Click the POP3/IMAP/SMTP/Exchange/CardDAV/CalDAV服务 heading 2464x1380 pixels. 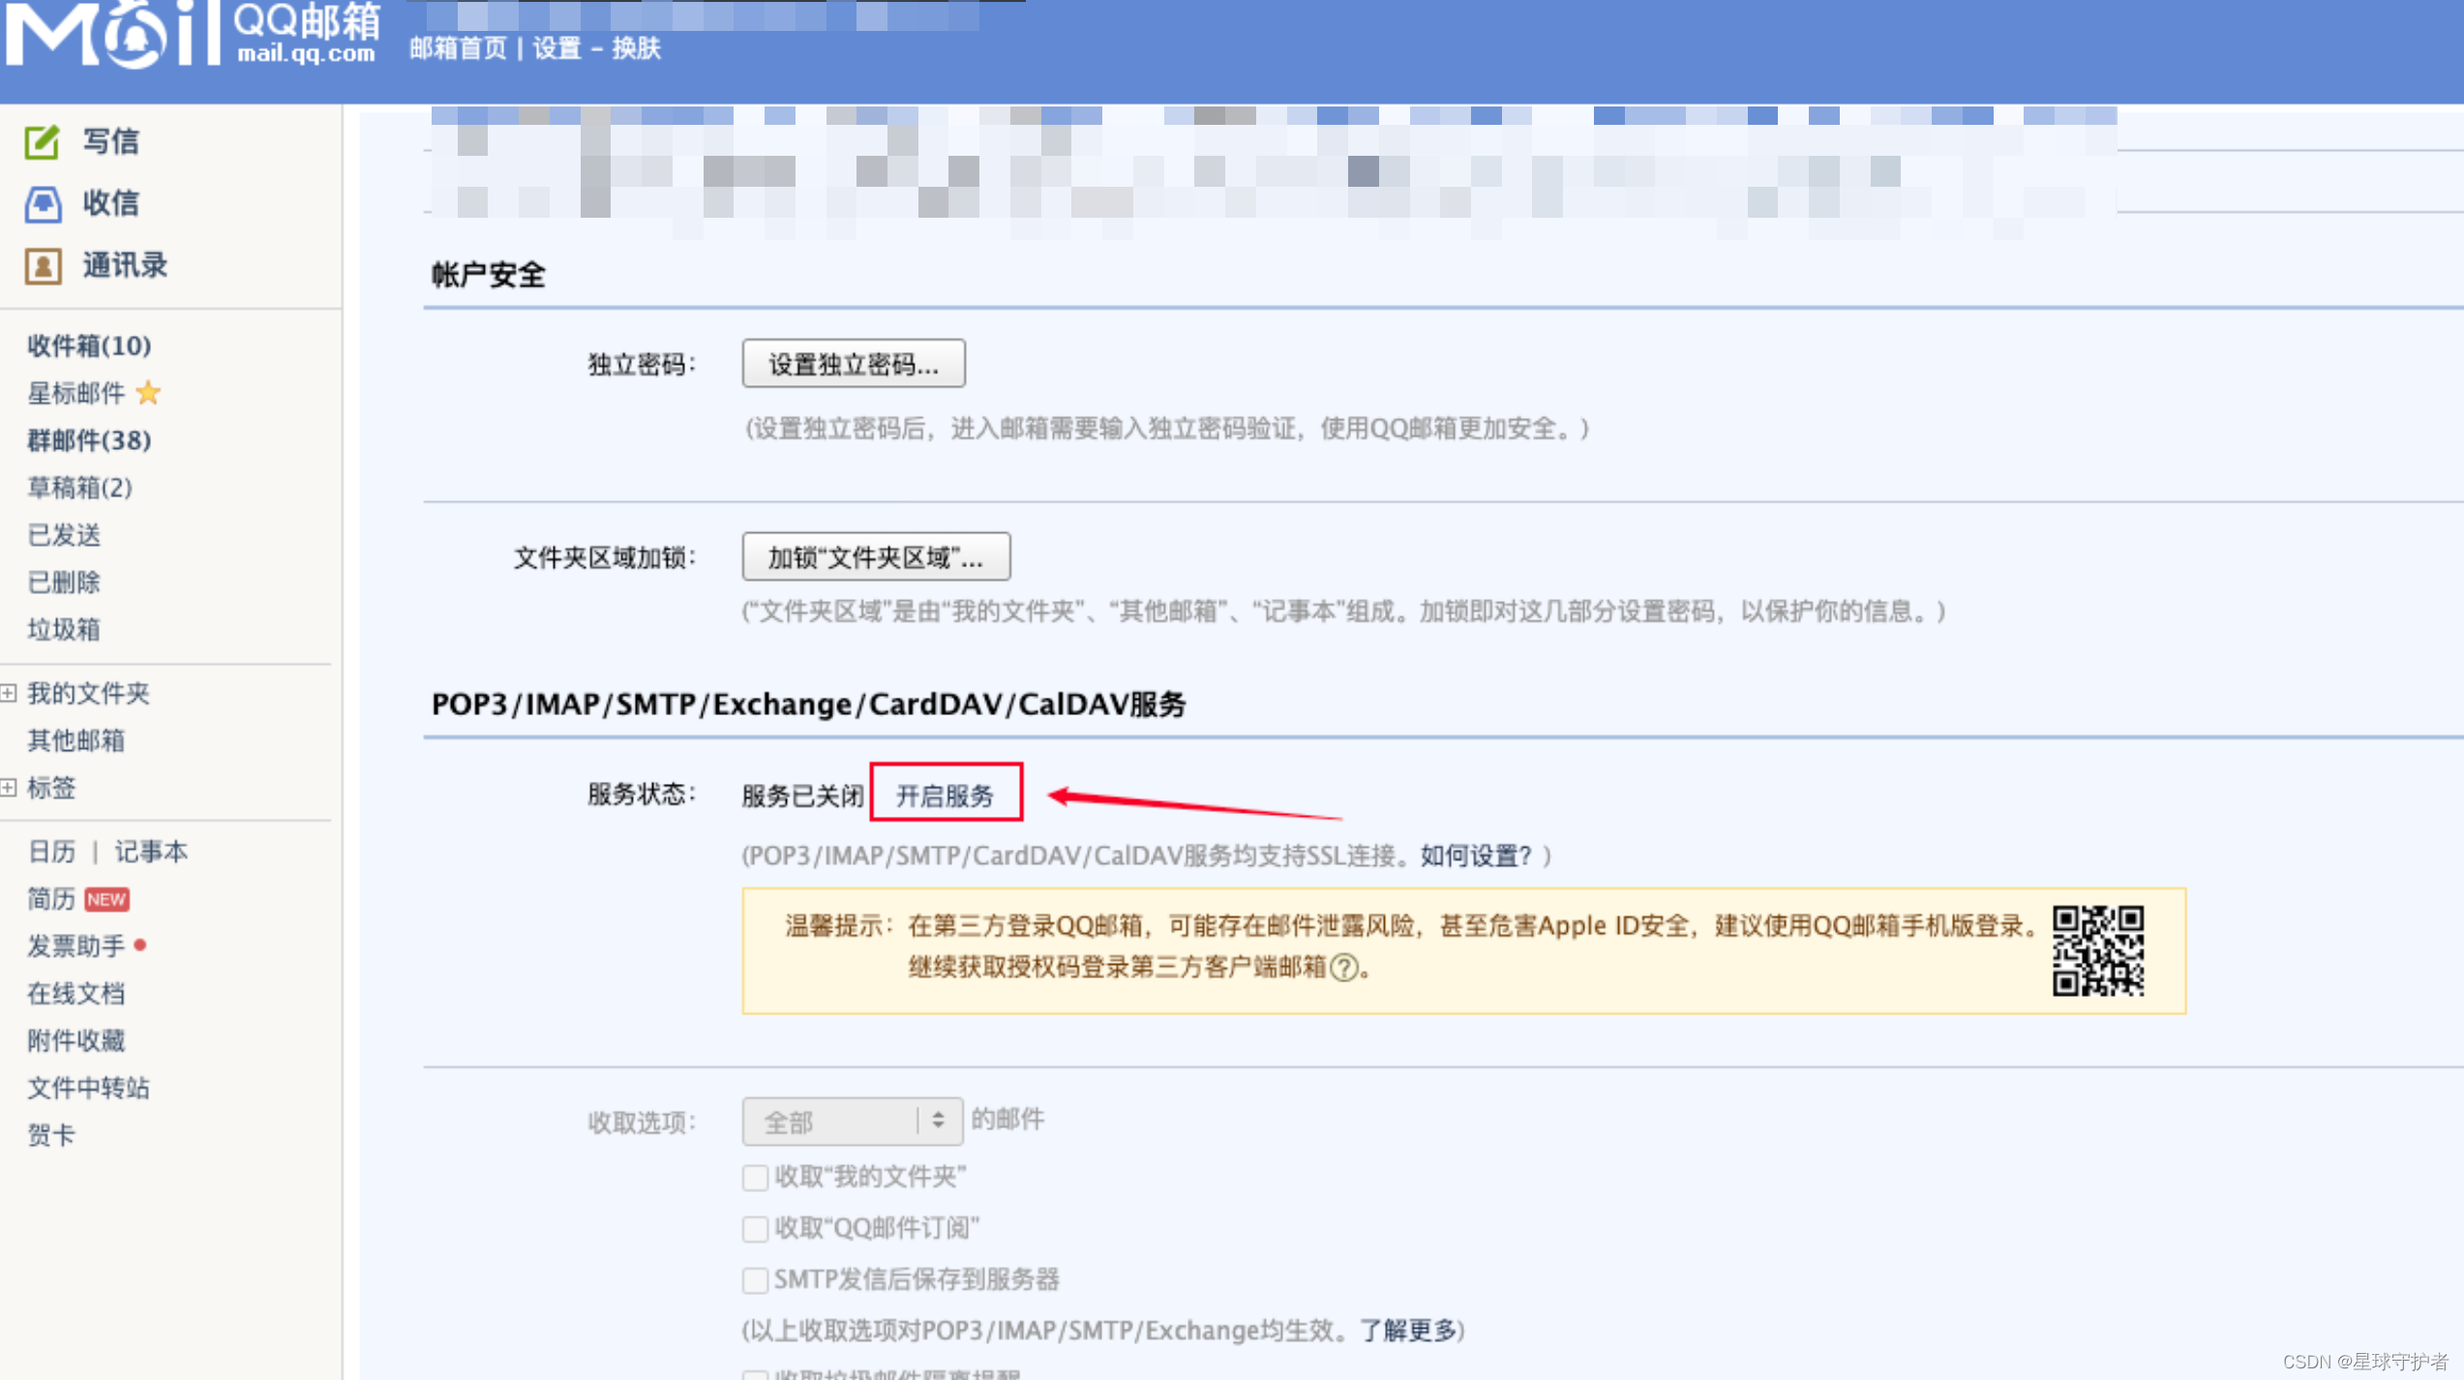(809, 704)
